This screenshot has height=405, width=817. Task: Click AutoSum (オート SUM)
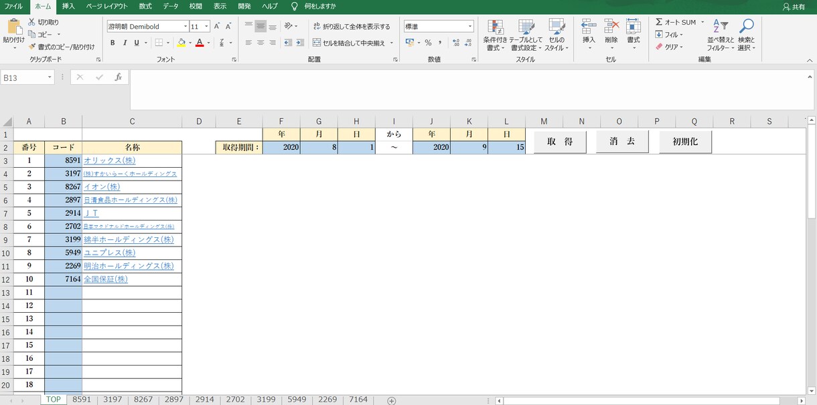coord(676,22)
